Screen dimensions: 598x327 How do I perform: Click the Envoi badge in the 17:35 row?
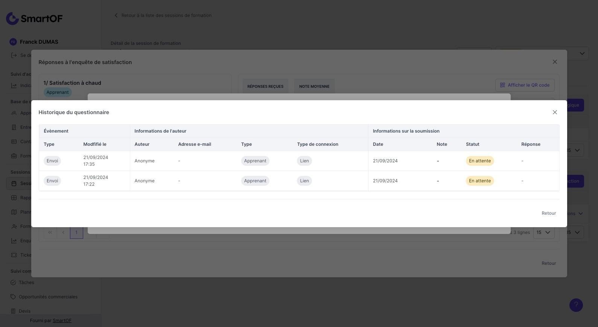pyautogui.click(x=52, y=161)
